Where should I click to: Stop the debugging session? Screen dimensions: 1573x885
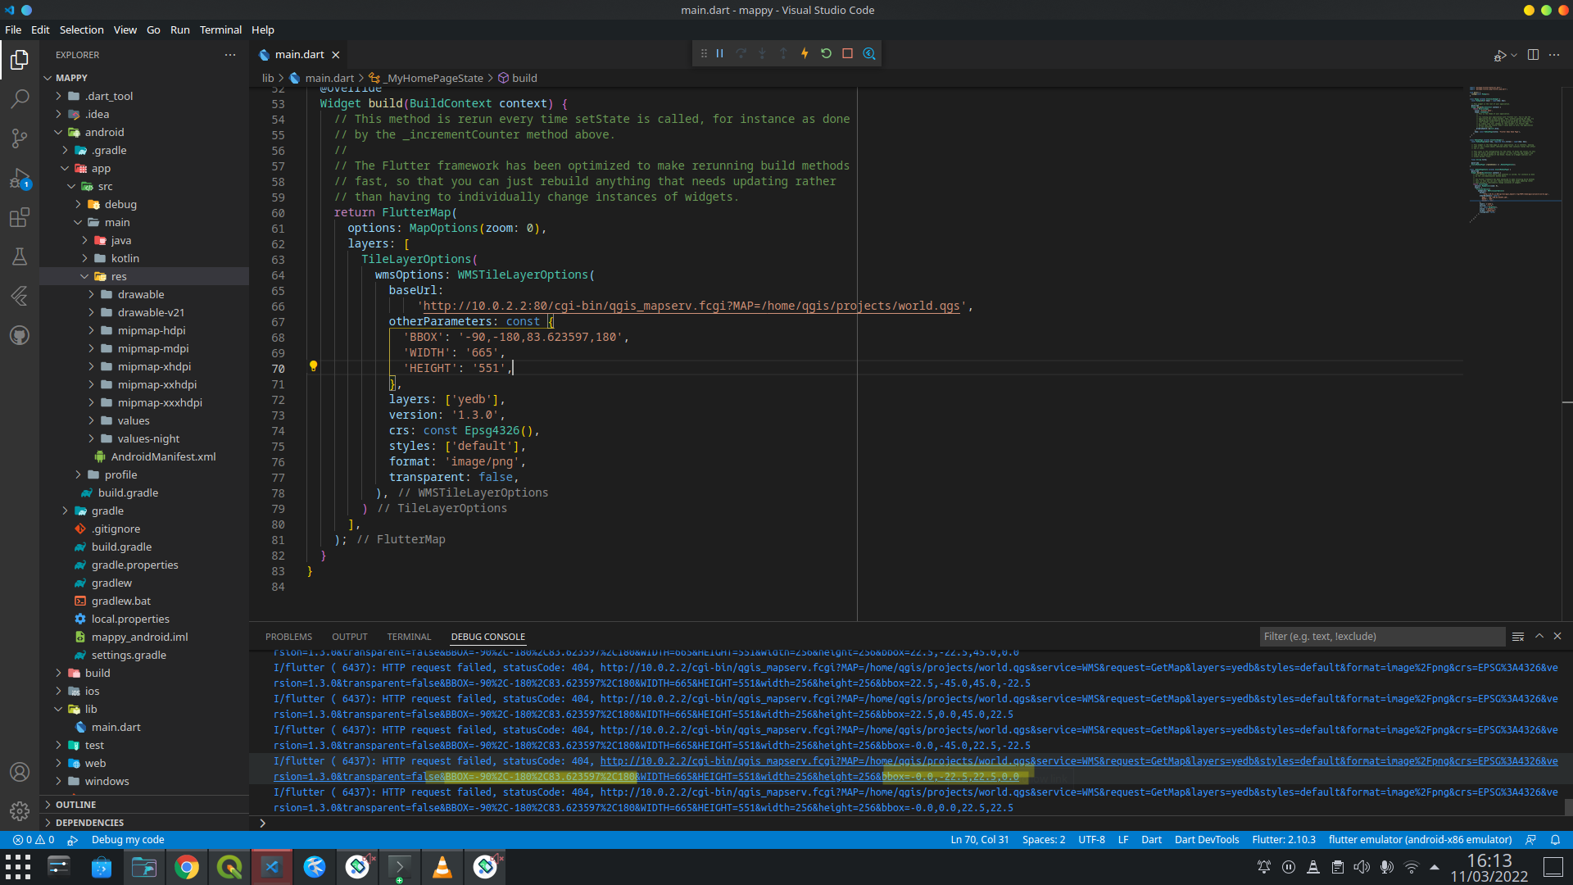pyautogui.click(x=847, y=54)
